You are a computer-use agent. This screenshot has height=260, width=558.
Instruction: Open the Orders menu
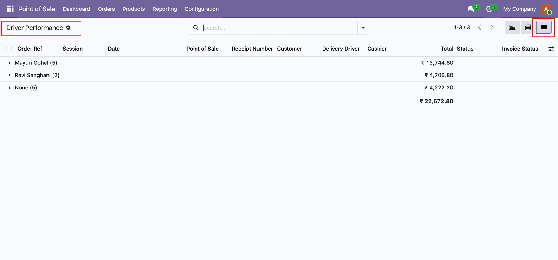pyautogui.click(x=106, y=9)
